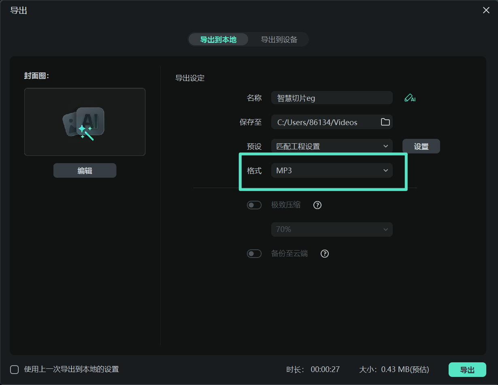
Task: Click the AI rename icon beside the name field
Action: (410, 98)
